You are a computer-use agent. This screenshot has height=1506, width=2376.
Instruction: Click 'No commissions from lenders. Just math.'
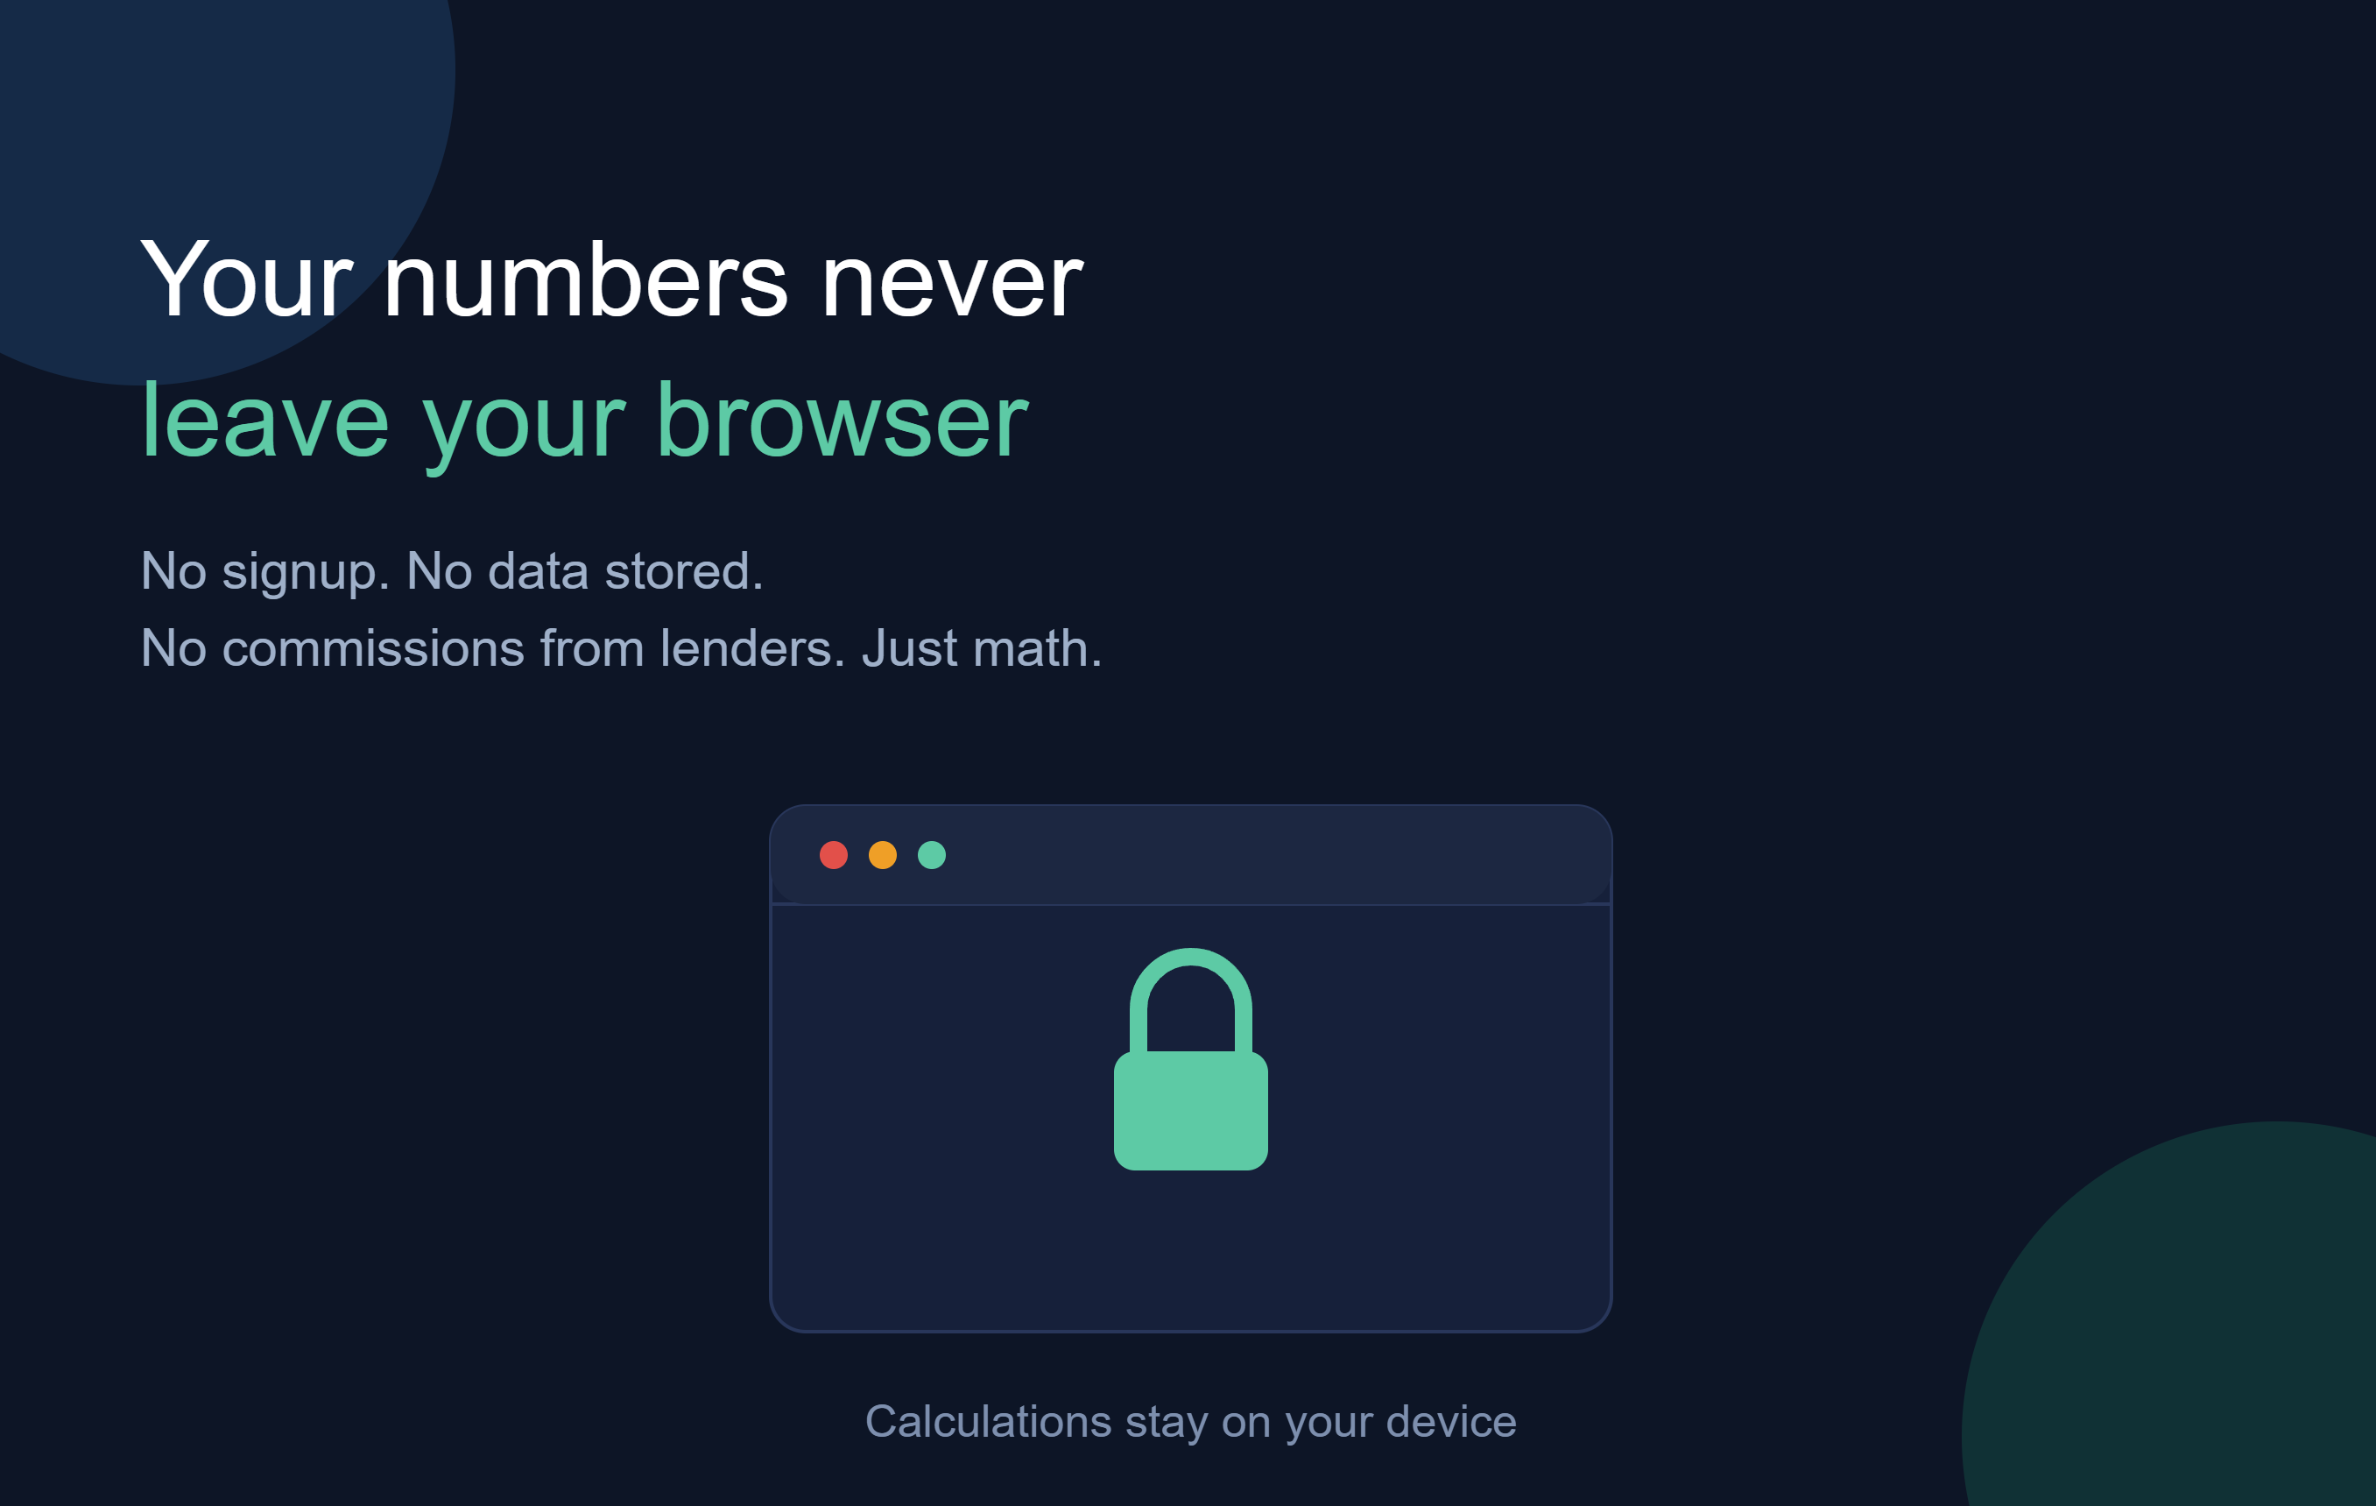click(x=621, y=648)
